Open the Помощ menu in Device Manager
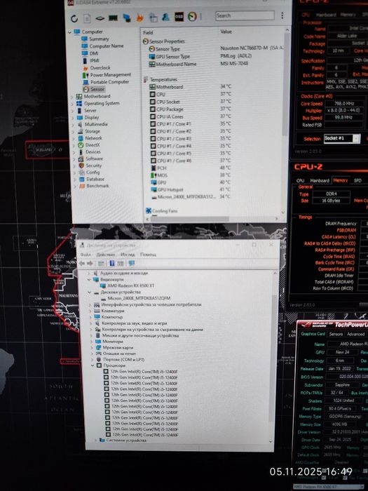The height and width of the screenshot is (491, 368). click(x=148, y=254)
